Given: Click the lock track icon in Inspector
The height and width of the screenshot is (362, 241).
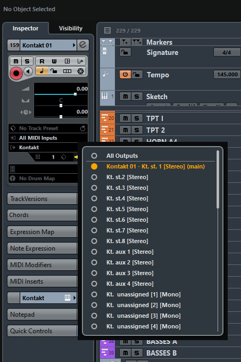Looking at the screenshot, I should (54, 71).
